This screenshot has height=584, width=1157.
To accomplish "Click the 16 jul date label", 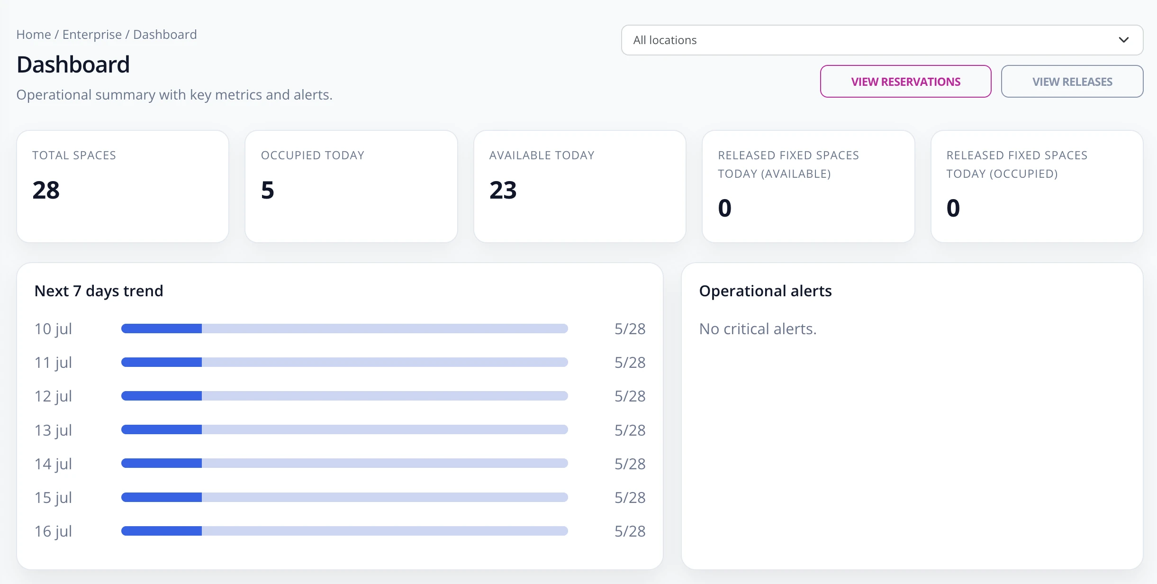I will click(53, 531).
